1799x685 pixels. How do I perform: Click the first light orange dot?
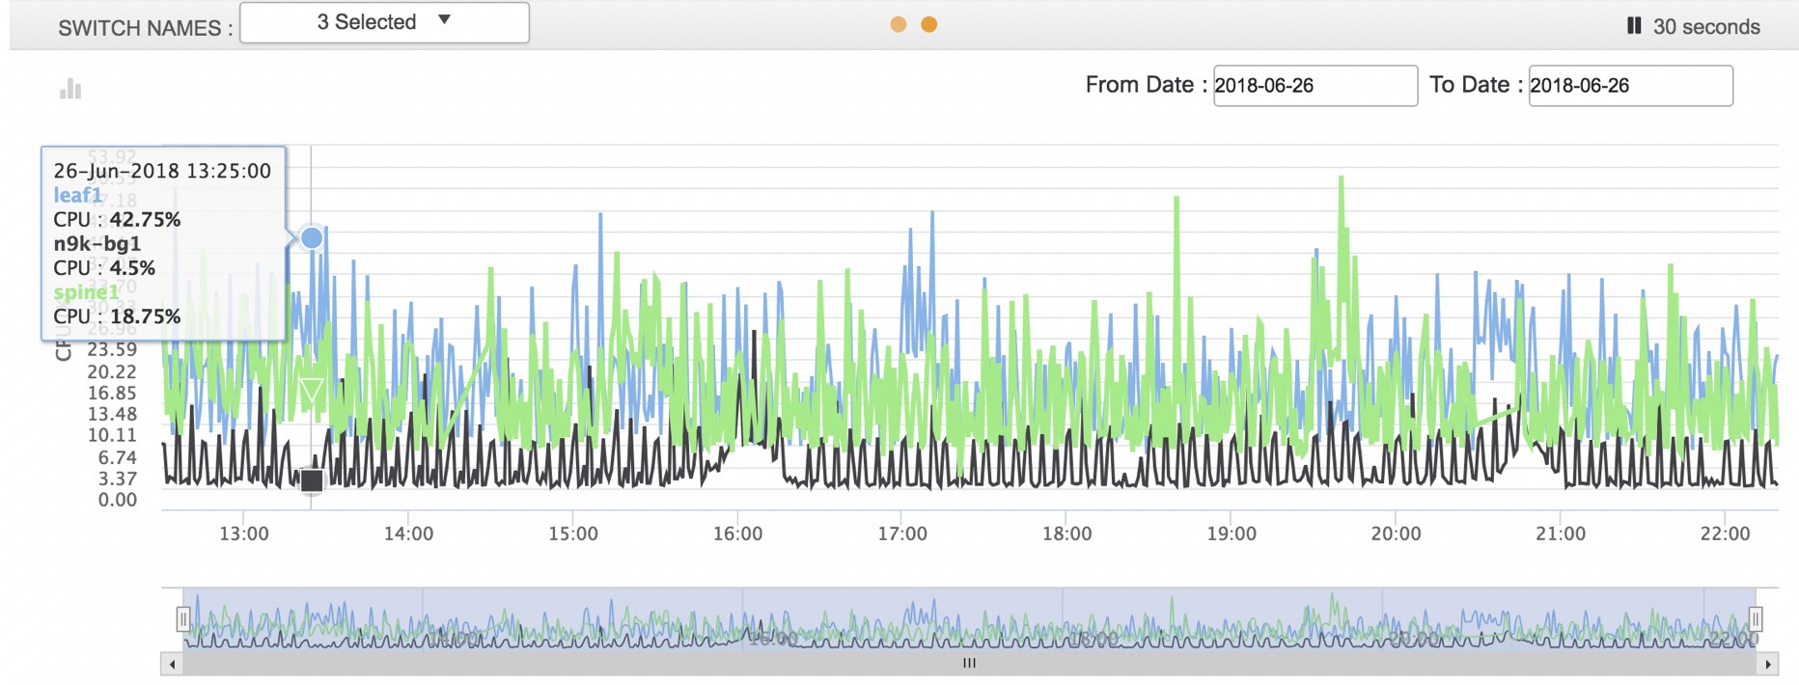pyautogui.click(x=899, y=24)
